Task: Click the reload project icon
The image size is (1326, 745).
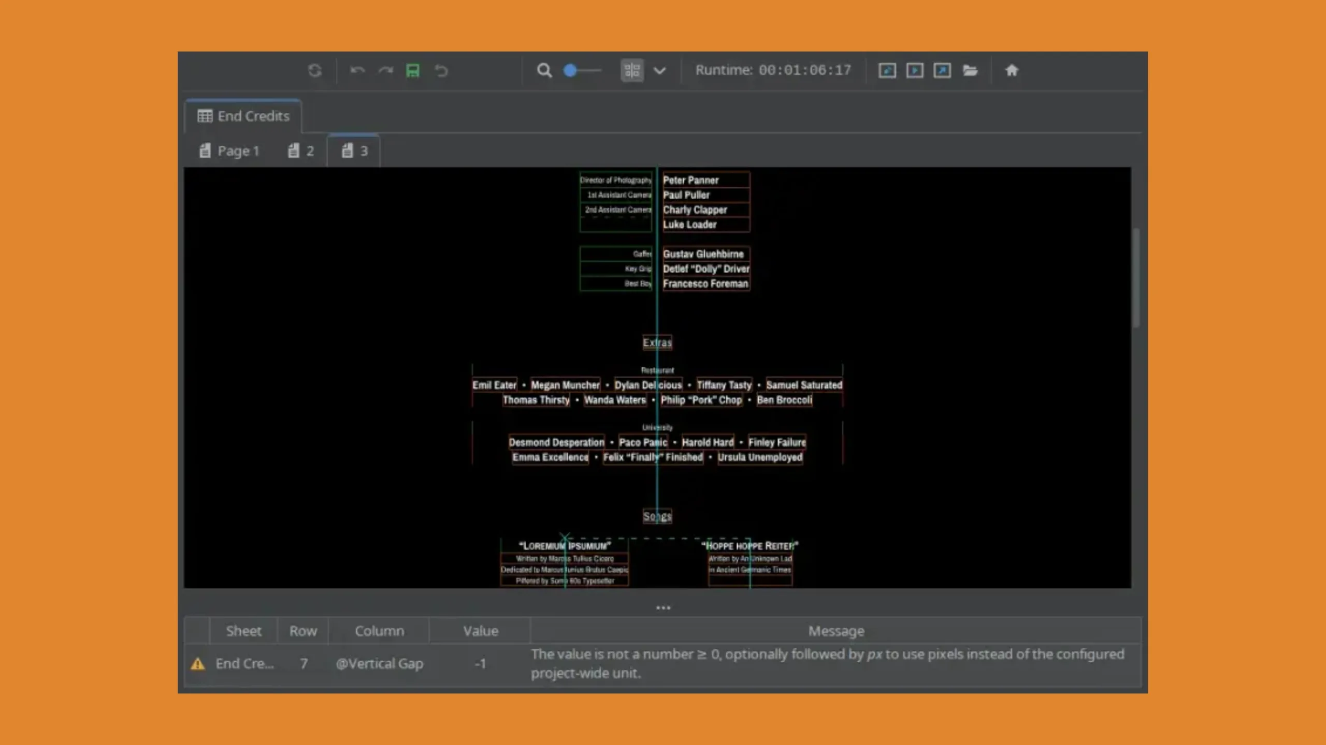Action: [314, 70]
